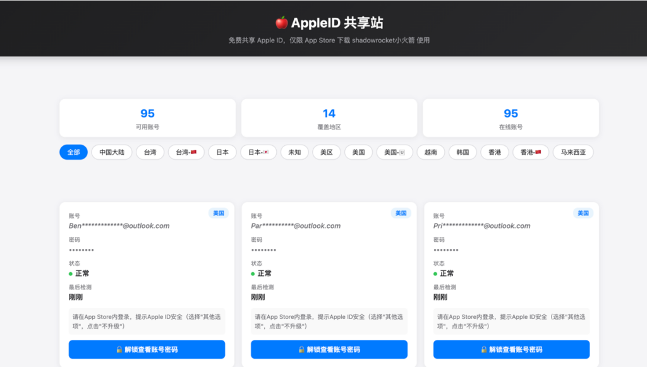
Task: Filter accounts by 韩国
Action: [463, 152]
